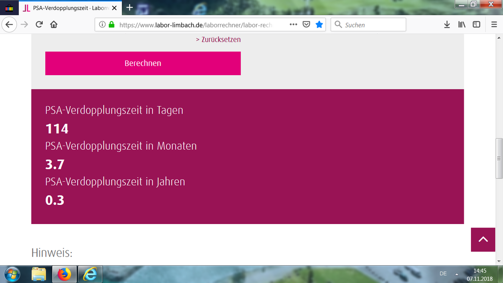Open a new browser tab
The height and width of the screenshot is (283, 503).
click(x=130, y=7)
